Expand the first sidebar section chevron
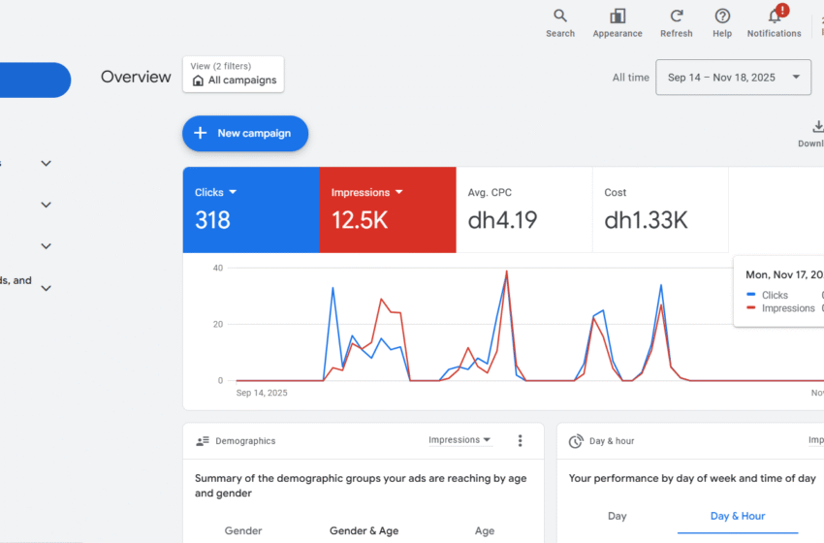Screen dimensions: 824x543 tap(46, 164)
